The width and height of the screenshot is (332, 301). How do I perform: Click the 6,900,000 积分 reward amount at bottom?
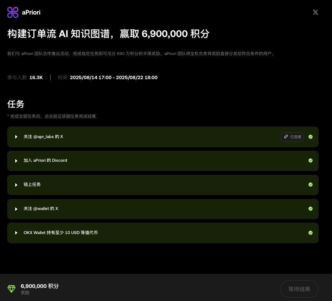[x=39, y=286]
